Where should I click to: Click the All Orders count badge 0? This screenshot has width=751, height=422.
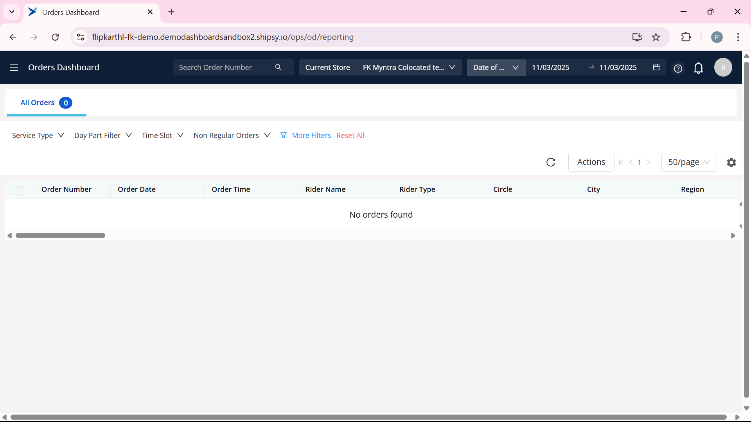click(66, 103)
